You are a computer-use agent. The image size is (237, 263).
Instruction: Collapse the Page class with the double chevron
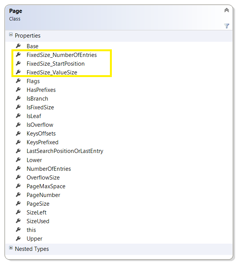227,10
